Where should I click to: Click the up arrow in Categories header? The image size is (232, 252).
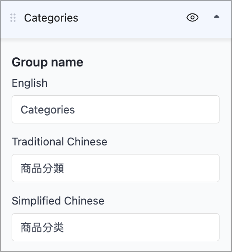216,16
